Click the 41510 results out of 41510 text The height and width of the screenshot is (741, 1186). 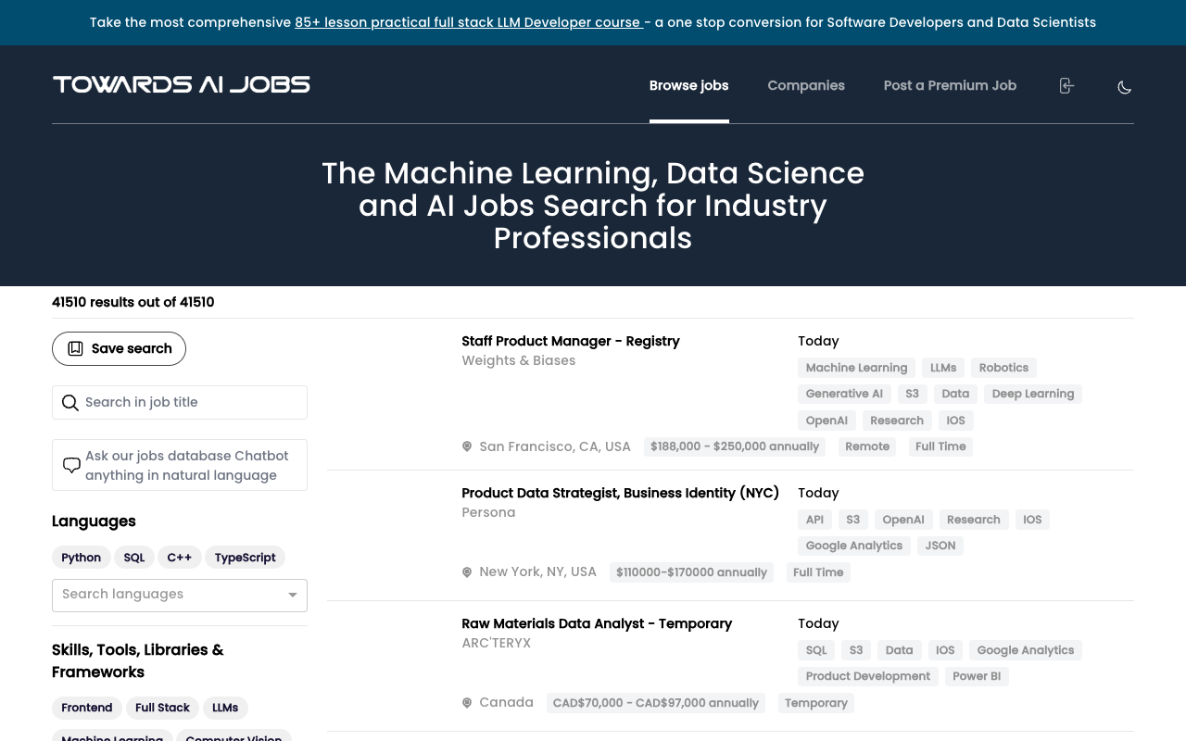tap(133, 302)
